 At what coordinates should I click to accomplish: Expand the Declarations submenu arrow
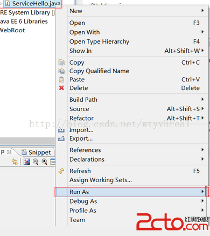(x=202, y=159)
